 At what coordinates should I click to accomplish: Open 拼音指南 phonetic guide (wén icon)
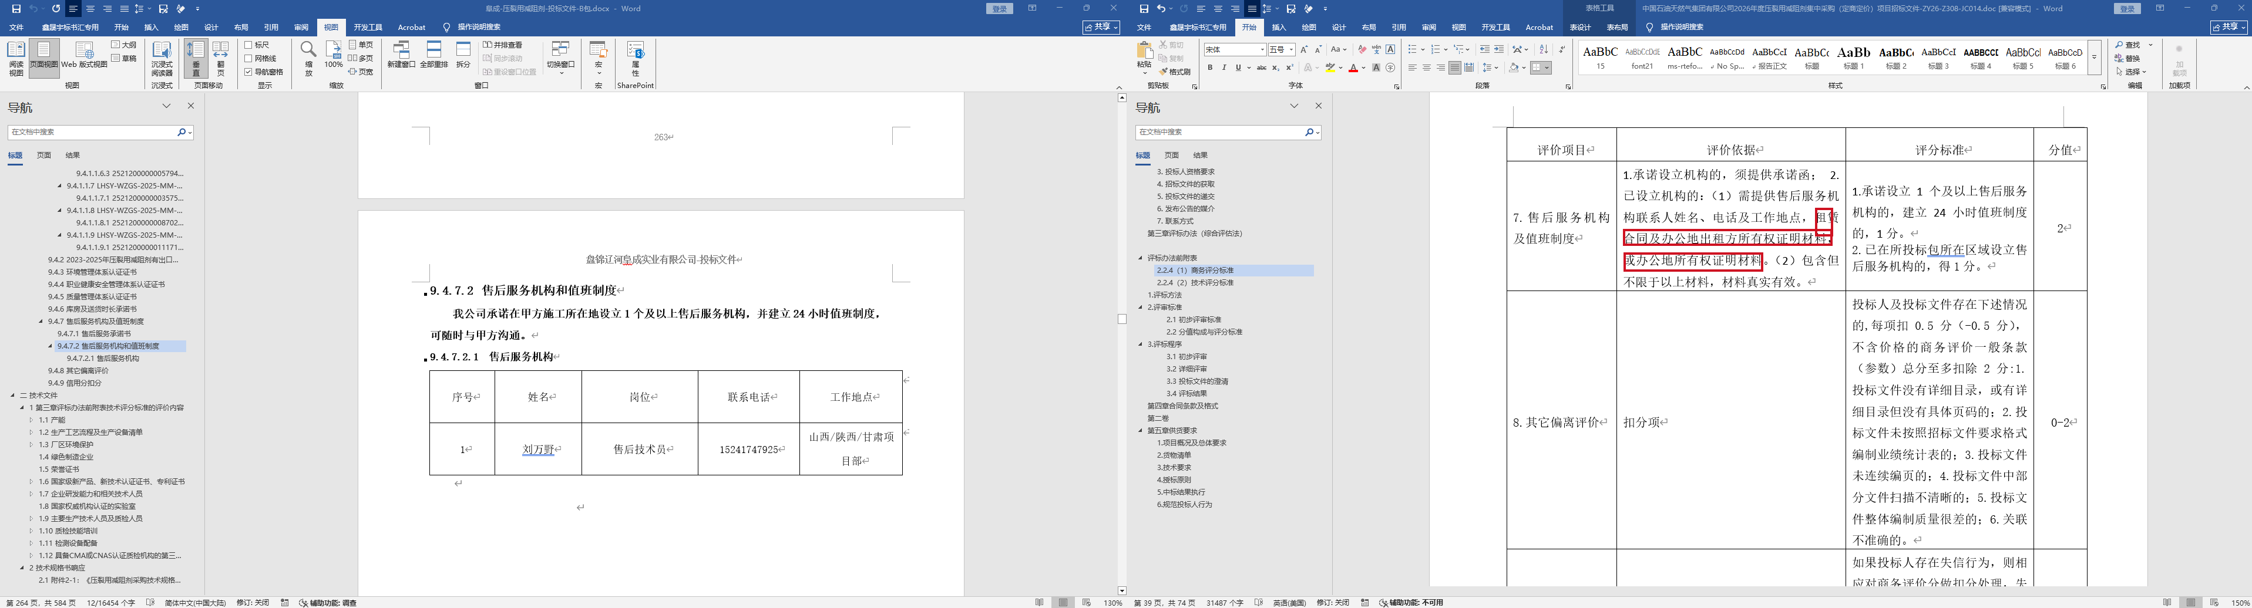(x=1377, y=50)
